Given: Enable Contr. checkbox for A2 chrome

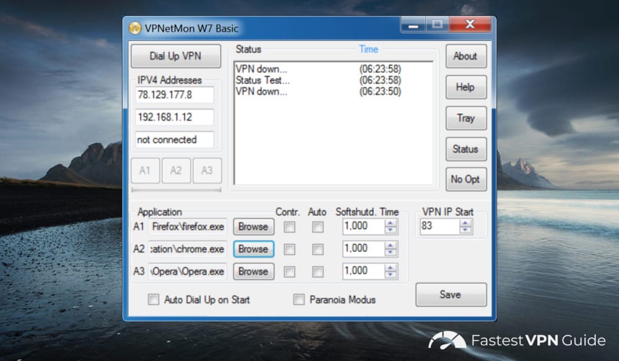Looking at the screenshot, I should pos(289,250).
